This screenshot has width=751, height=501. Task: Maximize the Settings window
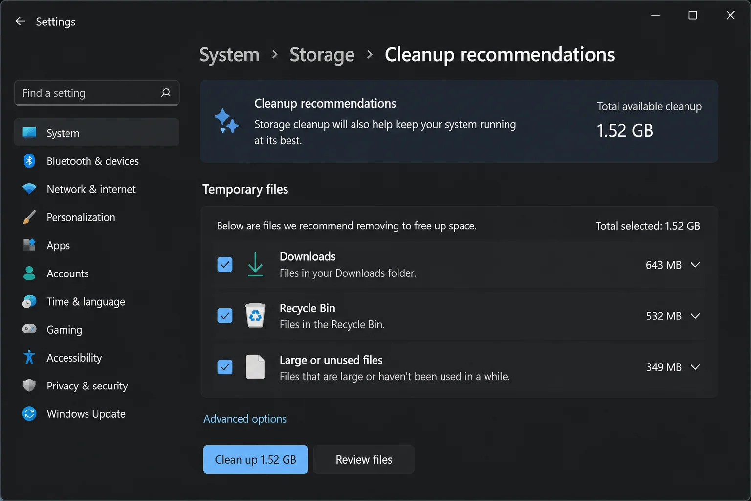coord(692,15)
